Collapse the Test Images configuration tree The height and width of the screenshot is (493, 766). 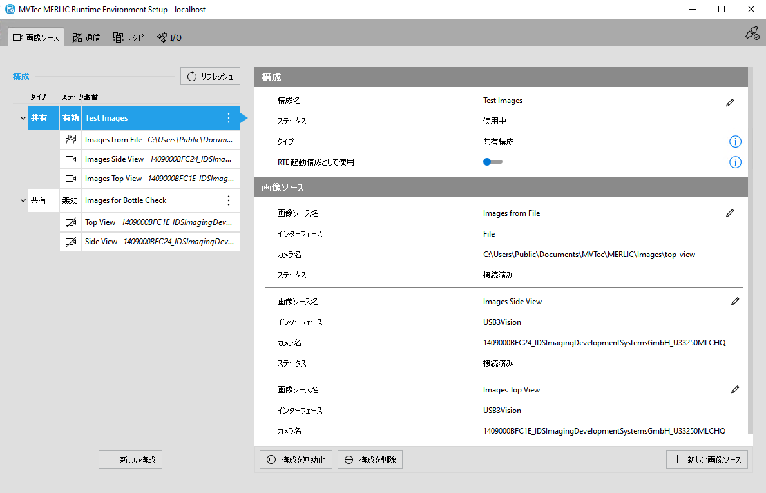click(x=23, y=119)
